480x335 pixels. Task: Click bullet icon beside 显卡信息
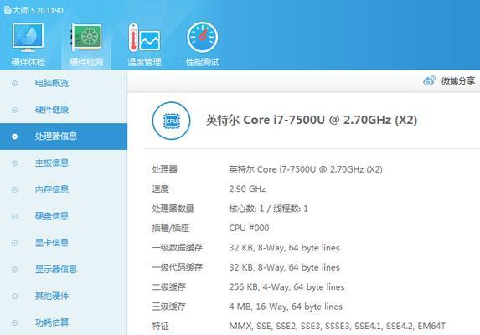(14, 243)
